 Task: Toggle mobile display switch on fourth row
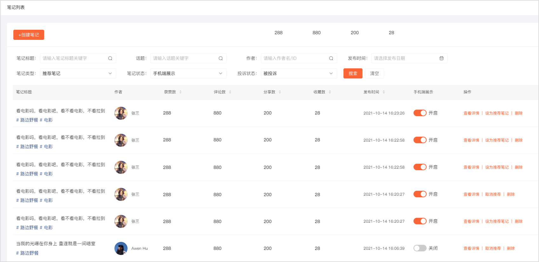pos(420,194)
